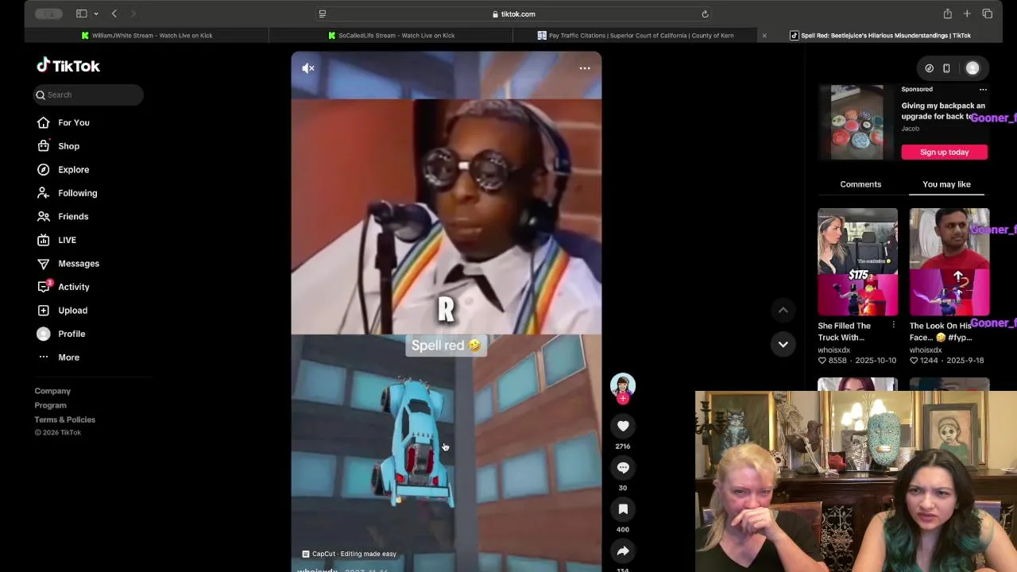Click the tiktok.com address bar

point(513,14)
